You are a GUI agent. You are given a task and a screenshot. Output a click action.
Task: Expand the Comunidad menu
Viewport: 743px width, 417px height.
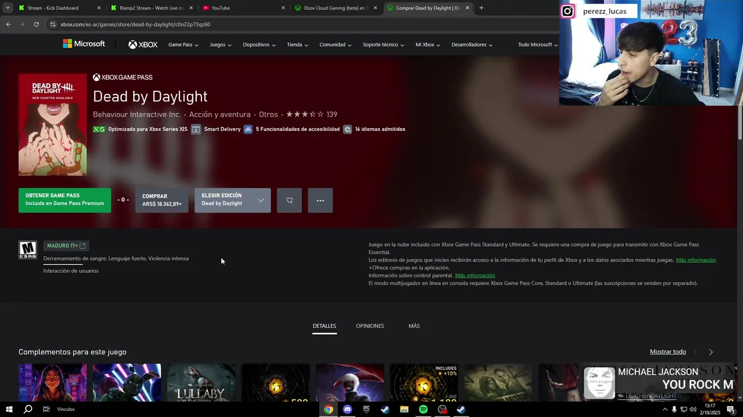click(336, 45)
